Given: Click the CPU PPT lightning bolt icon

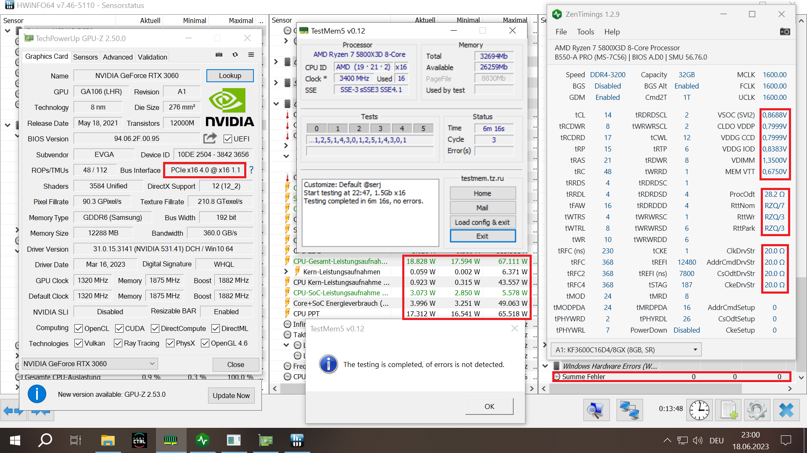Looking at the screenshot, I should click(287, 313).
